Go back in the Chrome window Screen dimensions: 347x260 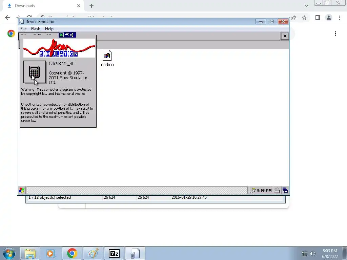click(7, 18)
